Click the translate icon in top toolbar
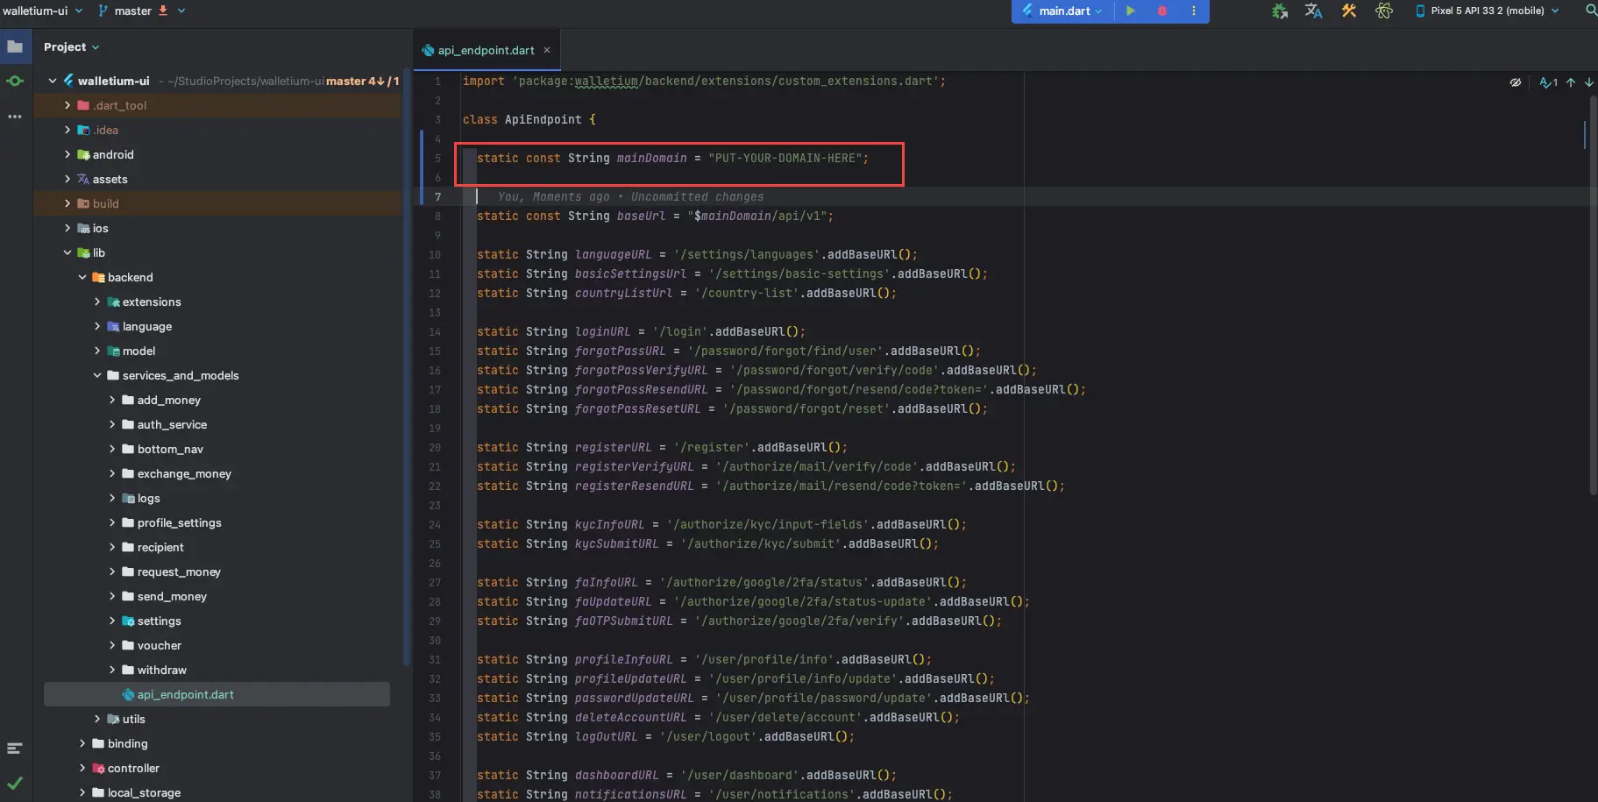 pos(1313,11)
